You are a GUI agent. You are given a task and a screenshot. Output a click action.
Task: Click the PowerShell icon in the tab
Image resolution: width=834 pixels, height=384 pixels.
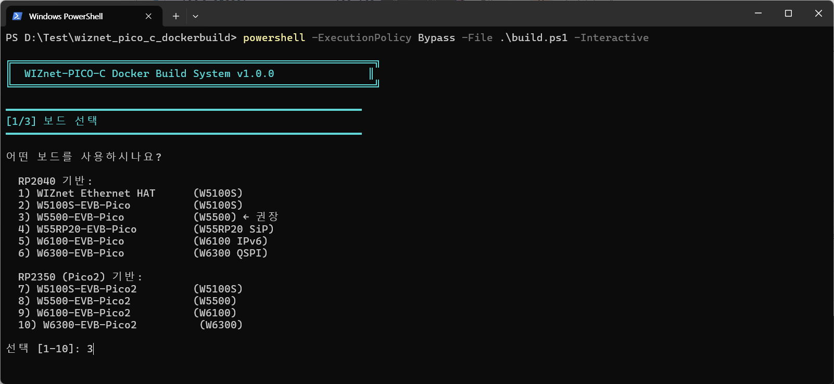click(x=17, y=16)
